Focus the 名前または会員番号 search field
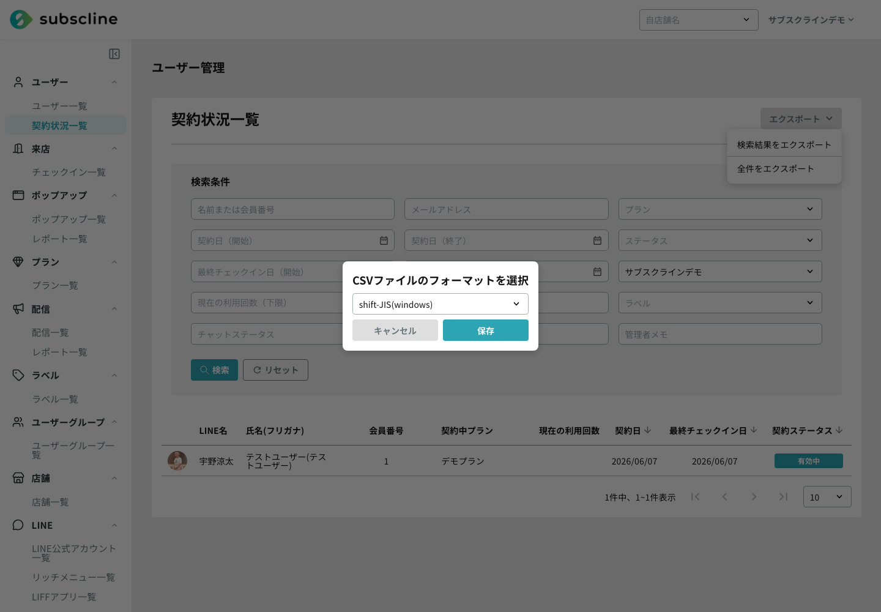 coord(292,209)
